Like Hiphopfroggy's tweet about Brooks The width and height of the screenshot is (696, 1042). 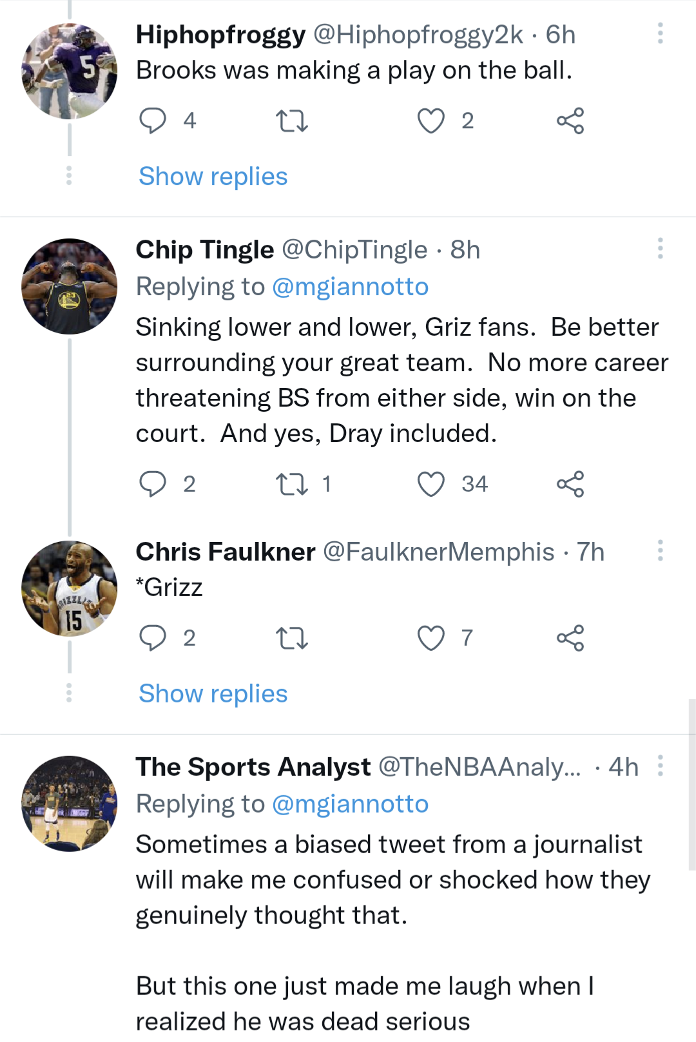click(x=432, y=119)
